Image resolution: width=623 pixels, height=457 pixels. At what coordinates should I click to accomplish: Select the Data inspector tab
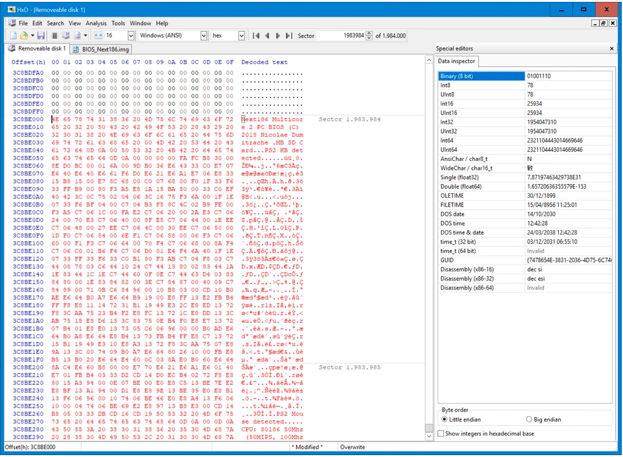pos(457,61)
